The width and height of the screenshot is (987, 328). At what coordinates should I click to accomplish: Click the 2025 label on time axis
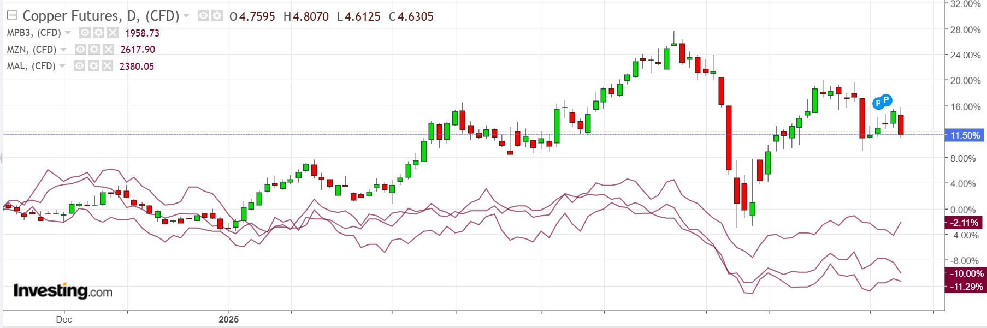tap(228, 319)
